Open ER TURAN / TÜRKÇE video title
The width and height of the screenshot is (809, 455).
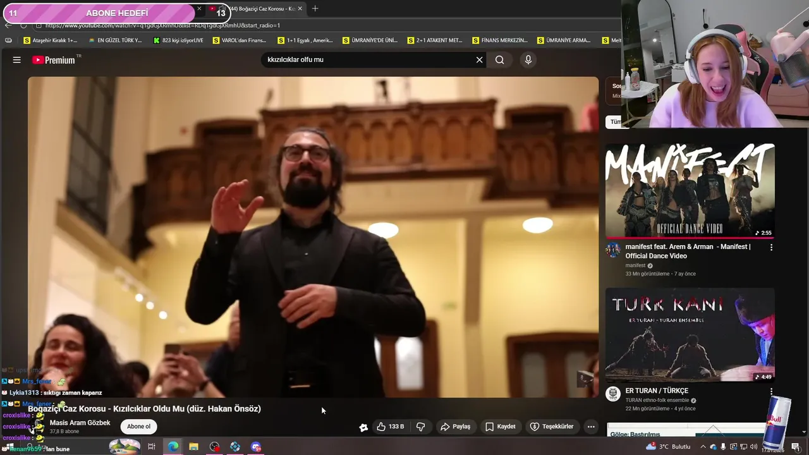click(x=657, y=391)
